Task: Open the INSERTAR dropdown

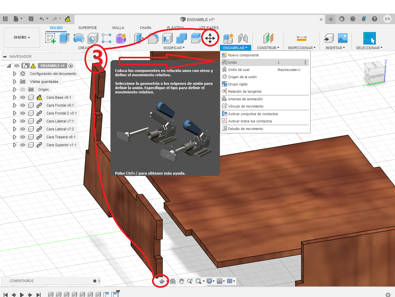Action: point(335,48)
